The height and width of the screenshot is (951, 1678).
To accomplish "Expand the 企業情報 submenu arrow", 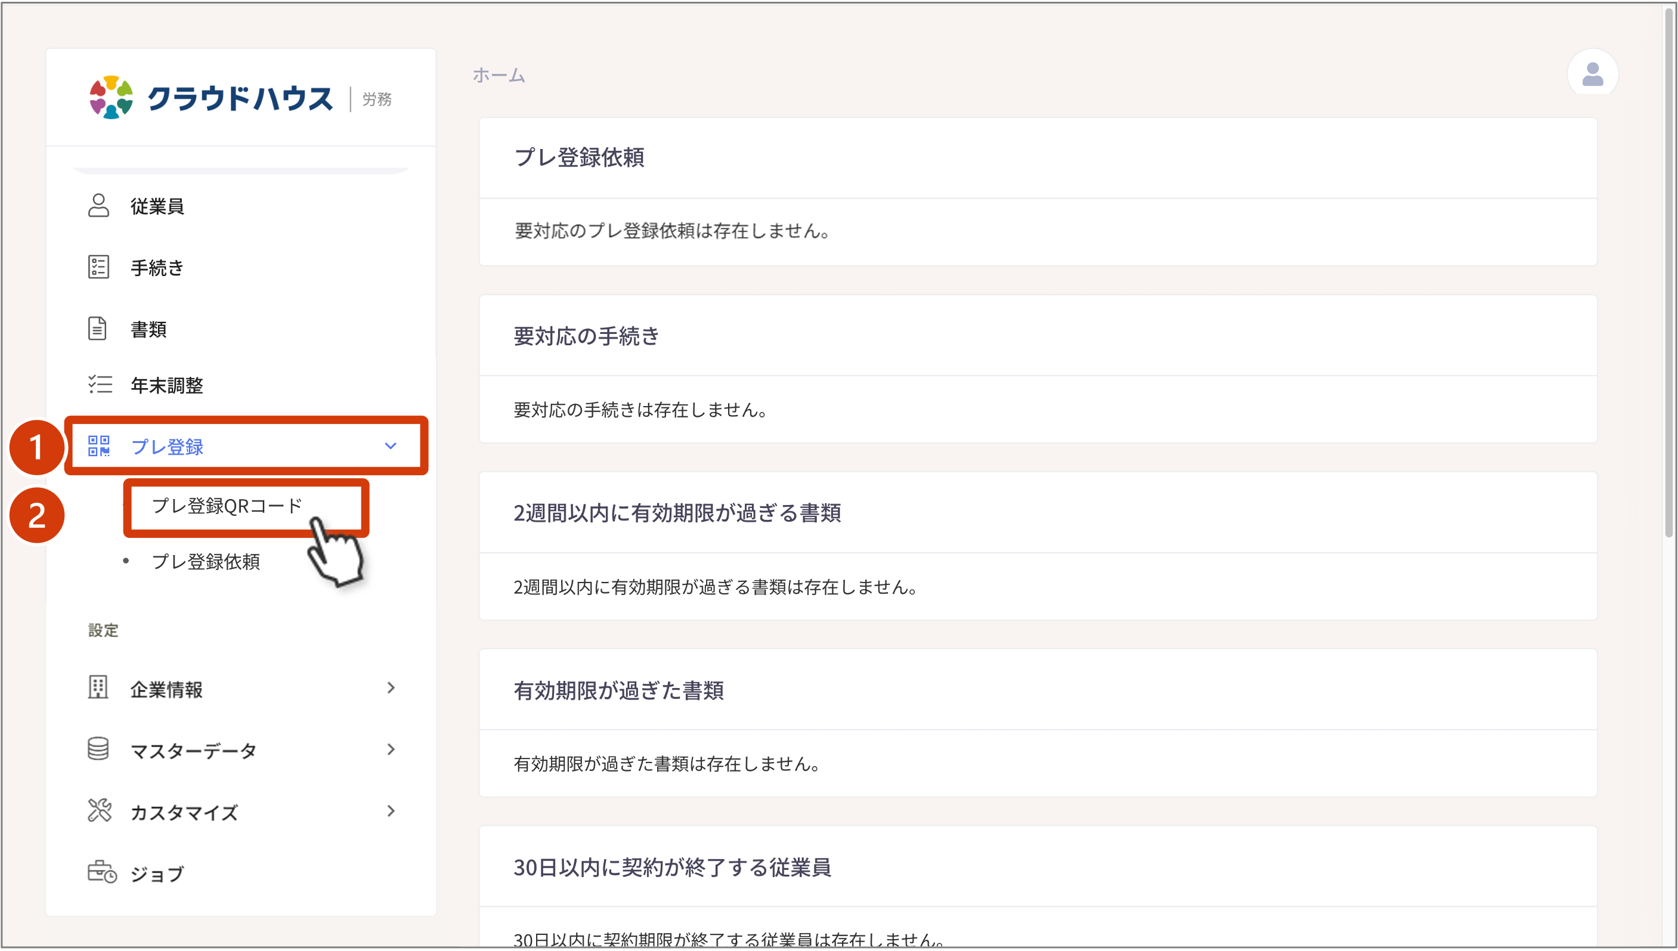I will coord(391,688).
